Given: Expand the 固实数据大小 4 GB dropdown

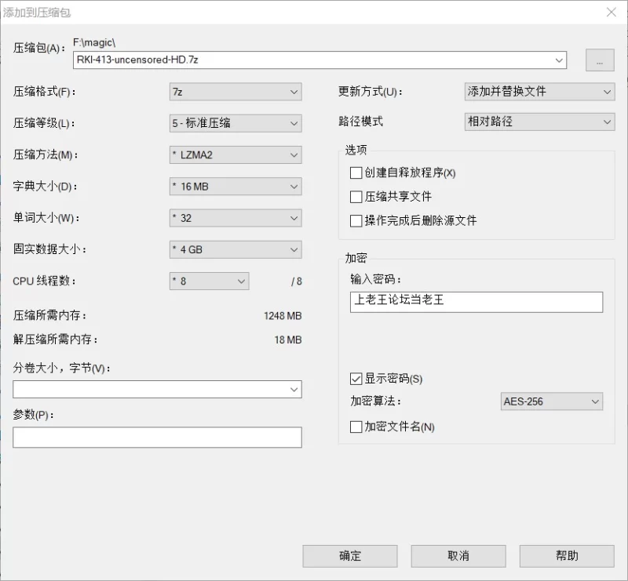Looking at the screenshot, I should coord(235,249).
